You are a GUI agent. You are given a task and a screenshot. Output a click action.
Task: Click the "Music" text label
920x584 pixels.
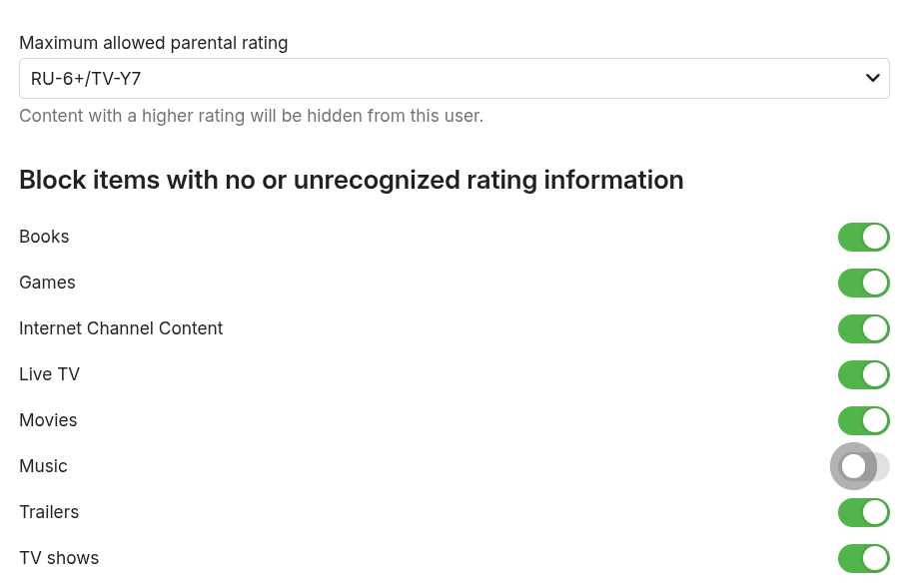click(x=43, y=466)
